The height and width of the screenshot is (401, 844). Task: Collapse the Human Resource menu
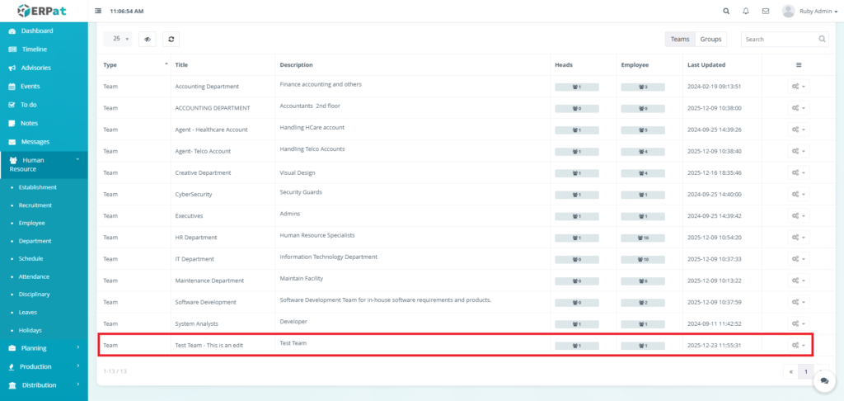point(44,164)
